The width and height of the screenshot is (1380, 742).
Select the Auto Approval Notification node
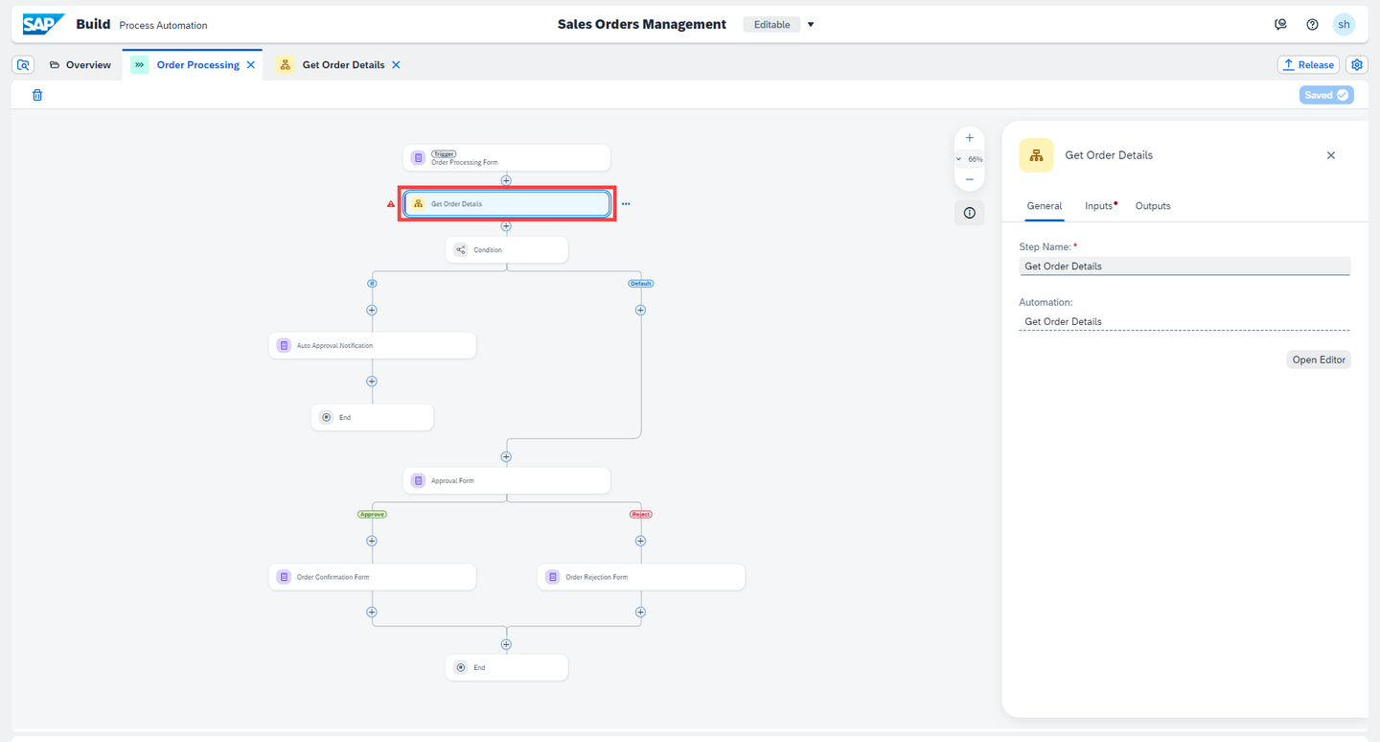[373, 345]
